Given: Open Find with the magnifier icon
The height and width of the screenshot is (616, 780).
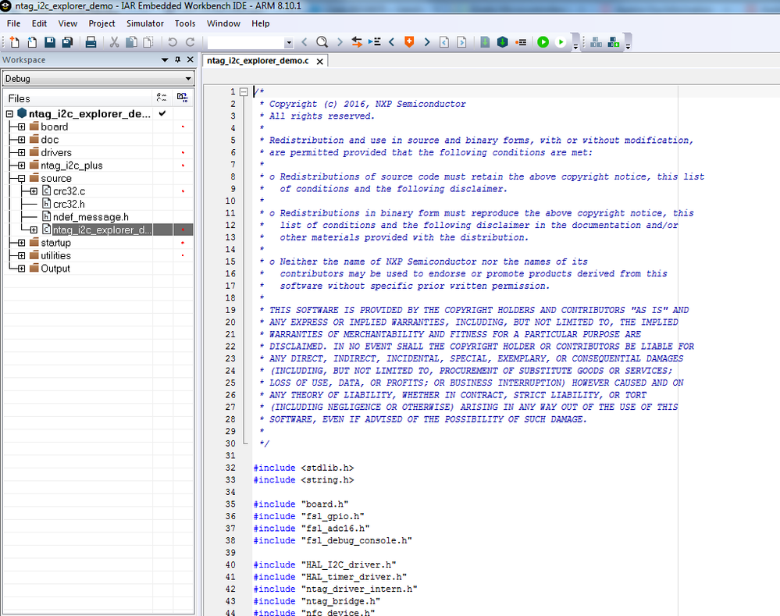Looking at the screenshot, I should click(x=322, y=42).
